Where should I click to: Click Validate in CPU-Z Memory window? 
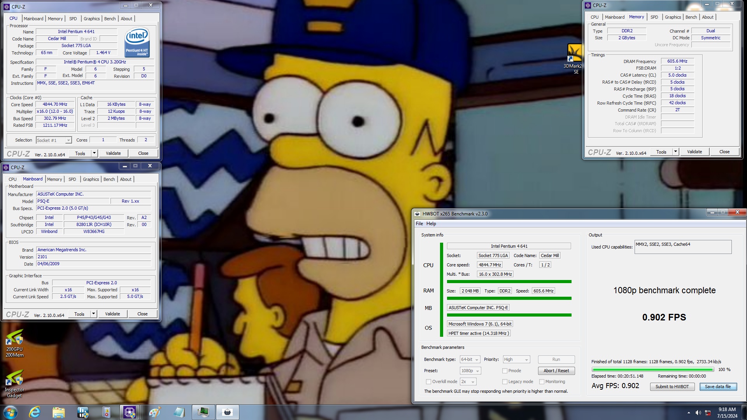(694, 152)
